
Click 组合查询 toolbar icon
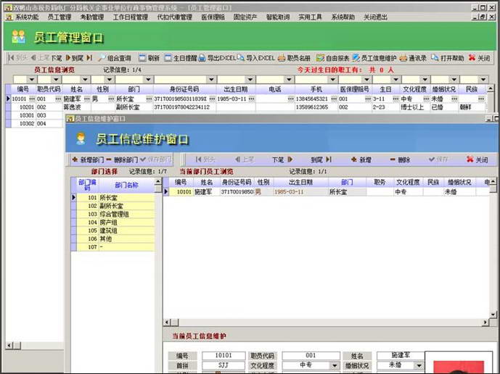(x=115, y=58)
